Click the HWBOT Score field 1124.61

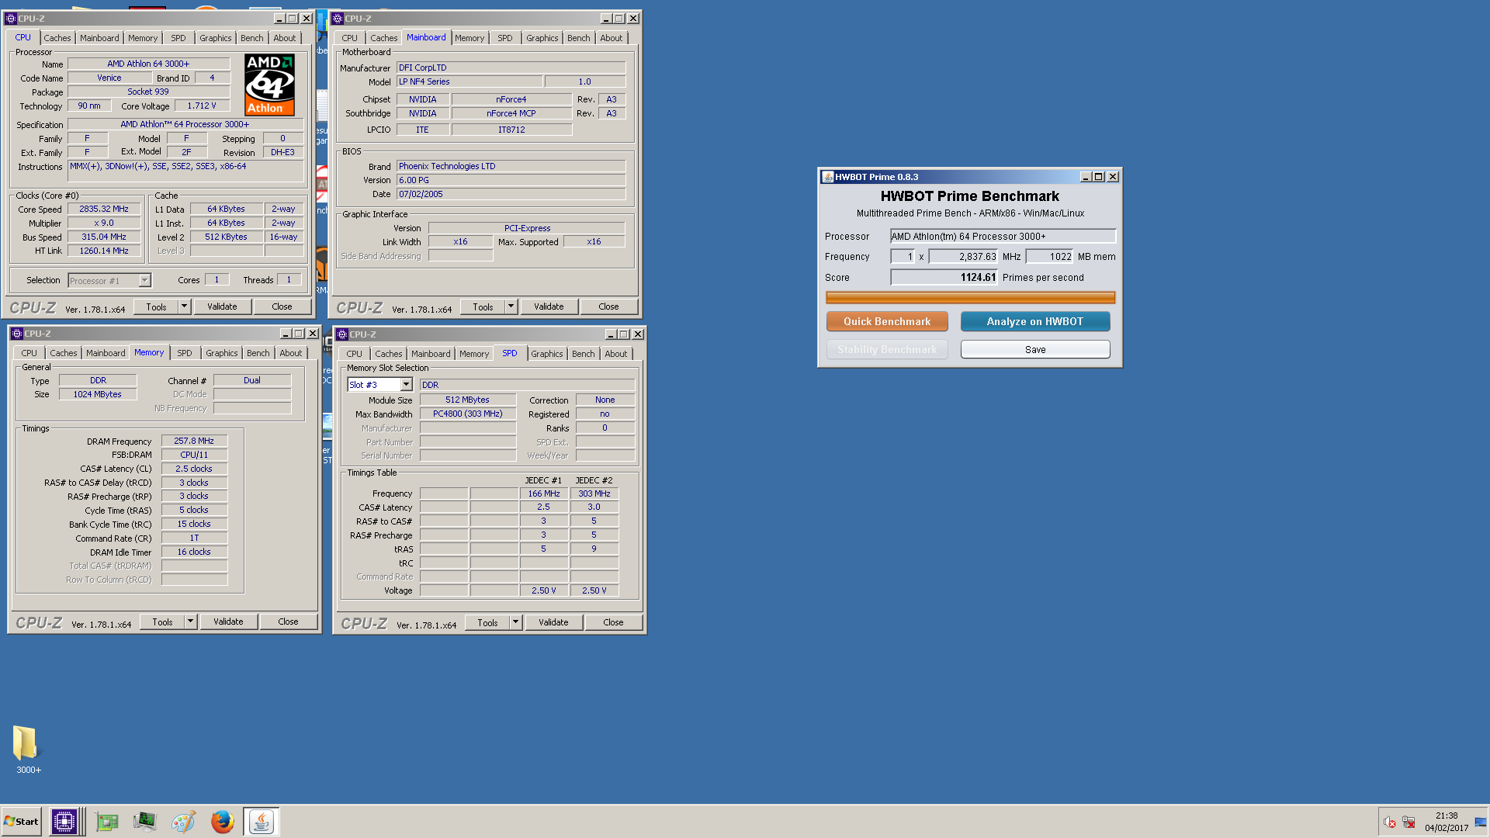pyautogui.click(x=944, y=277)
